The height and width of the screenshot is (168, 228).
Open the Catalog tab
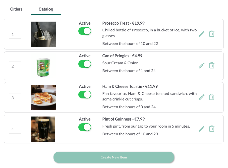pyautogui.click(x=46, y=9)
